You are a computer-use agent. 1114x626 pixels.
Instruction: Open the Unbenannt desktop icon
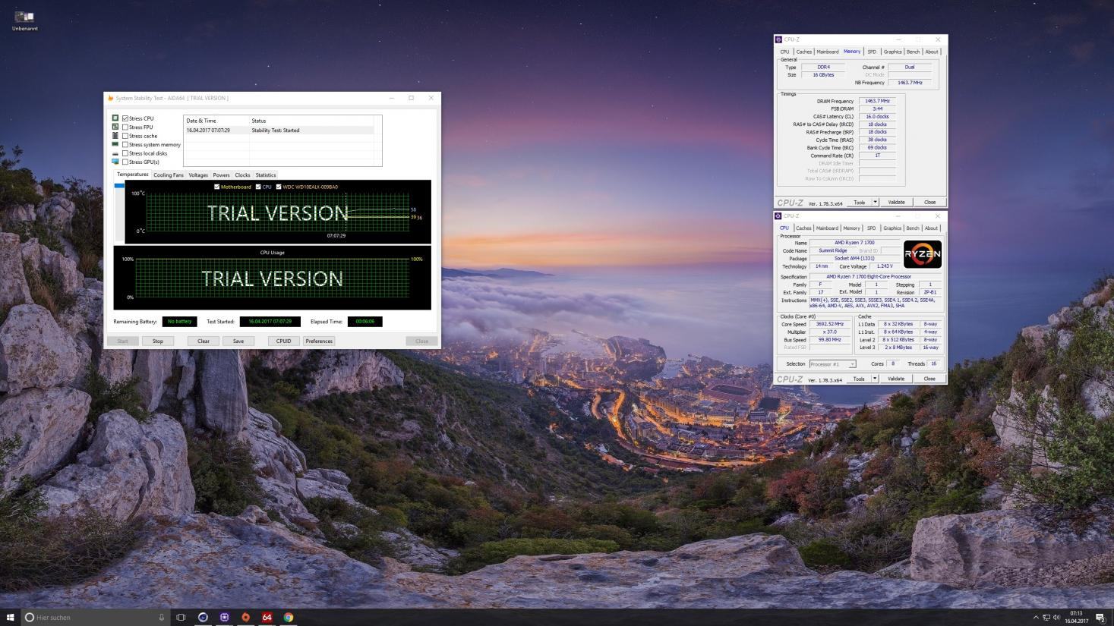tap(24, 20)
